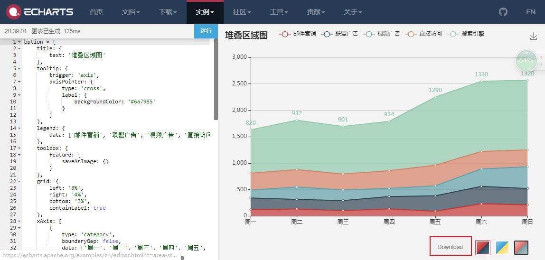545x260 pixels.
Task: Click the save-as-image download icon
Action: (534, 36)
